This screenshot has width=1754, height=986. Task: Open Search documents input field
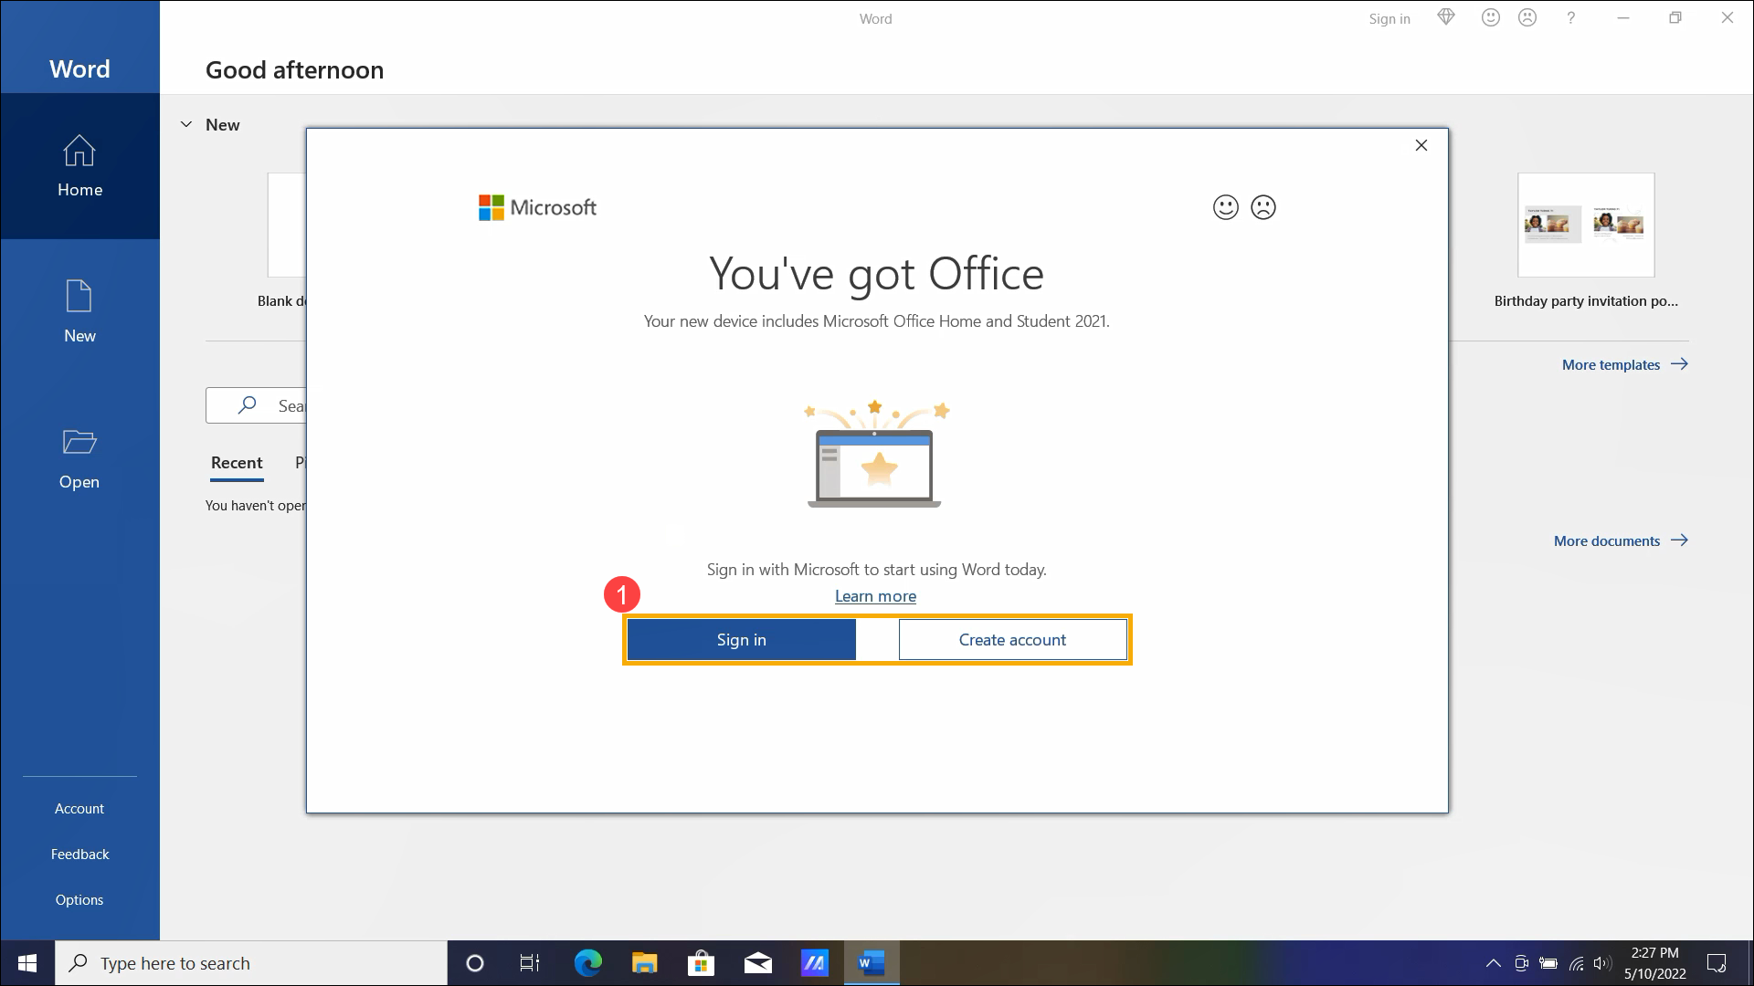coord(289,405)
